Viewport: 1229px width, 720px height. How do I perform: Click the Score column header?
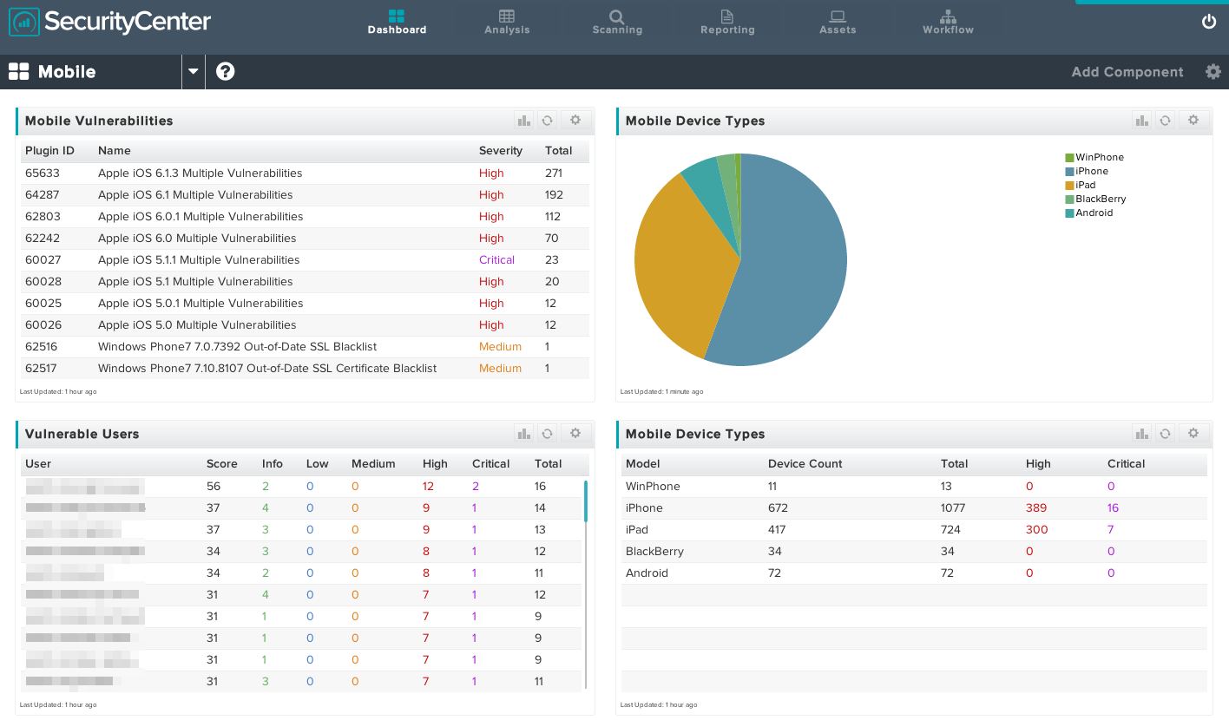coord(221,464)
